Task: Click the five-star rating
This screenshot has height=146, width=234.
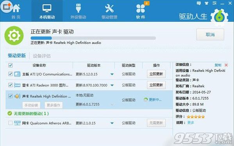Action: [196, 117]
